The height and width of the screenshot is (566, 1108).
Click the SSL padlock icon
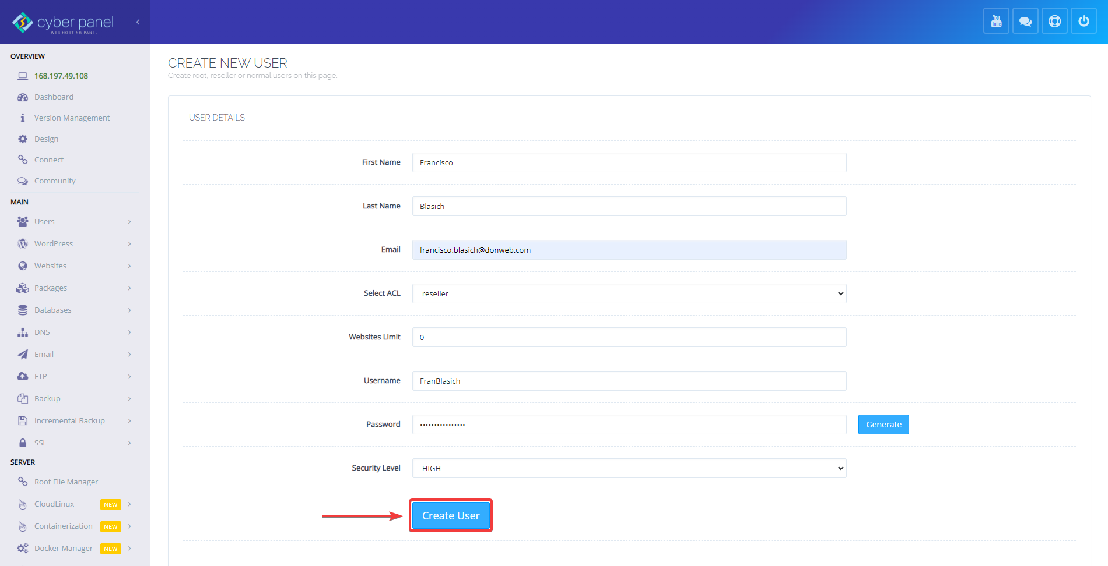[22, 443]
